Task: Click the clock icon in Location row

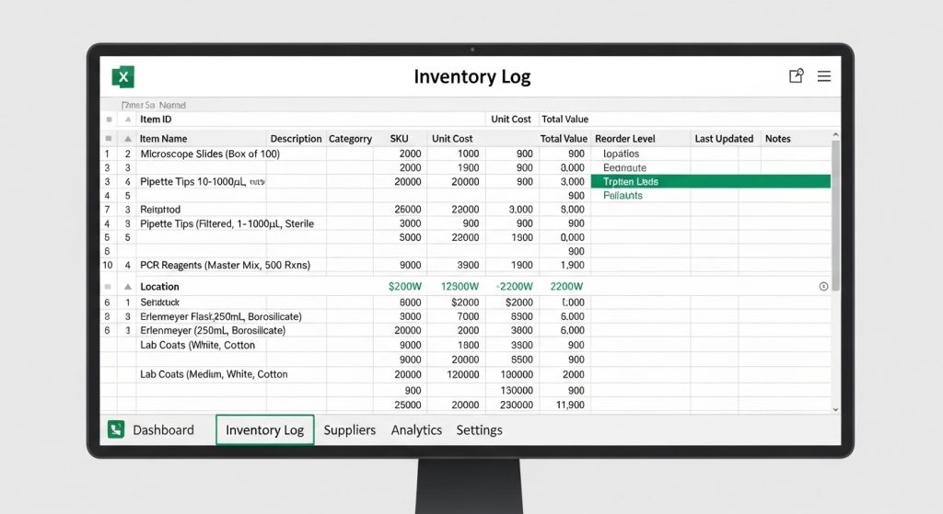Action: coord(823,286)
